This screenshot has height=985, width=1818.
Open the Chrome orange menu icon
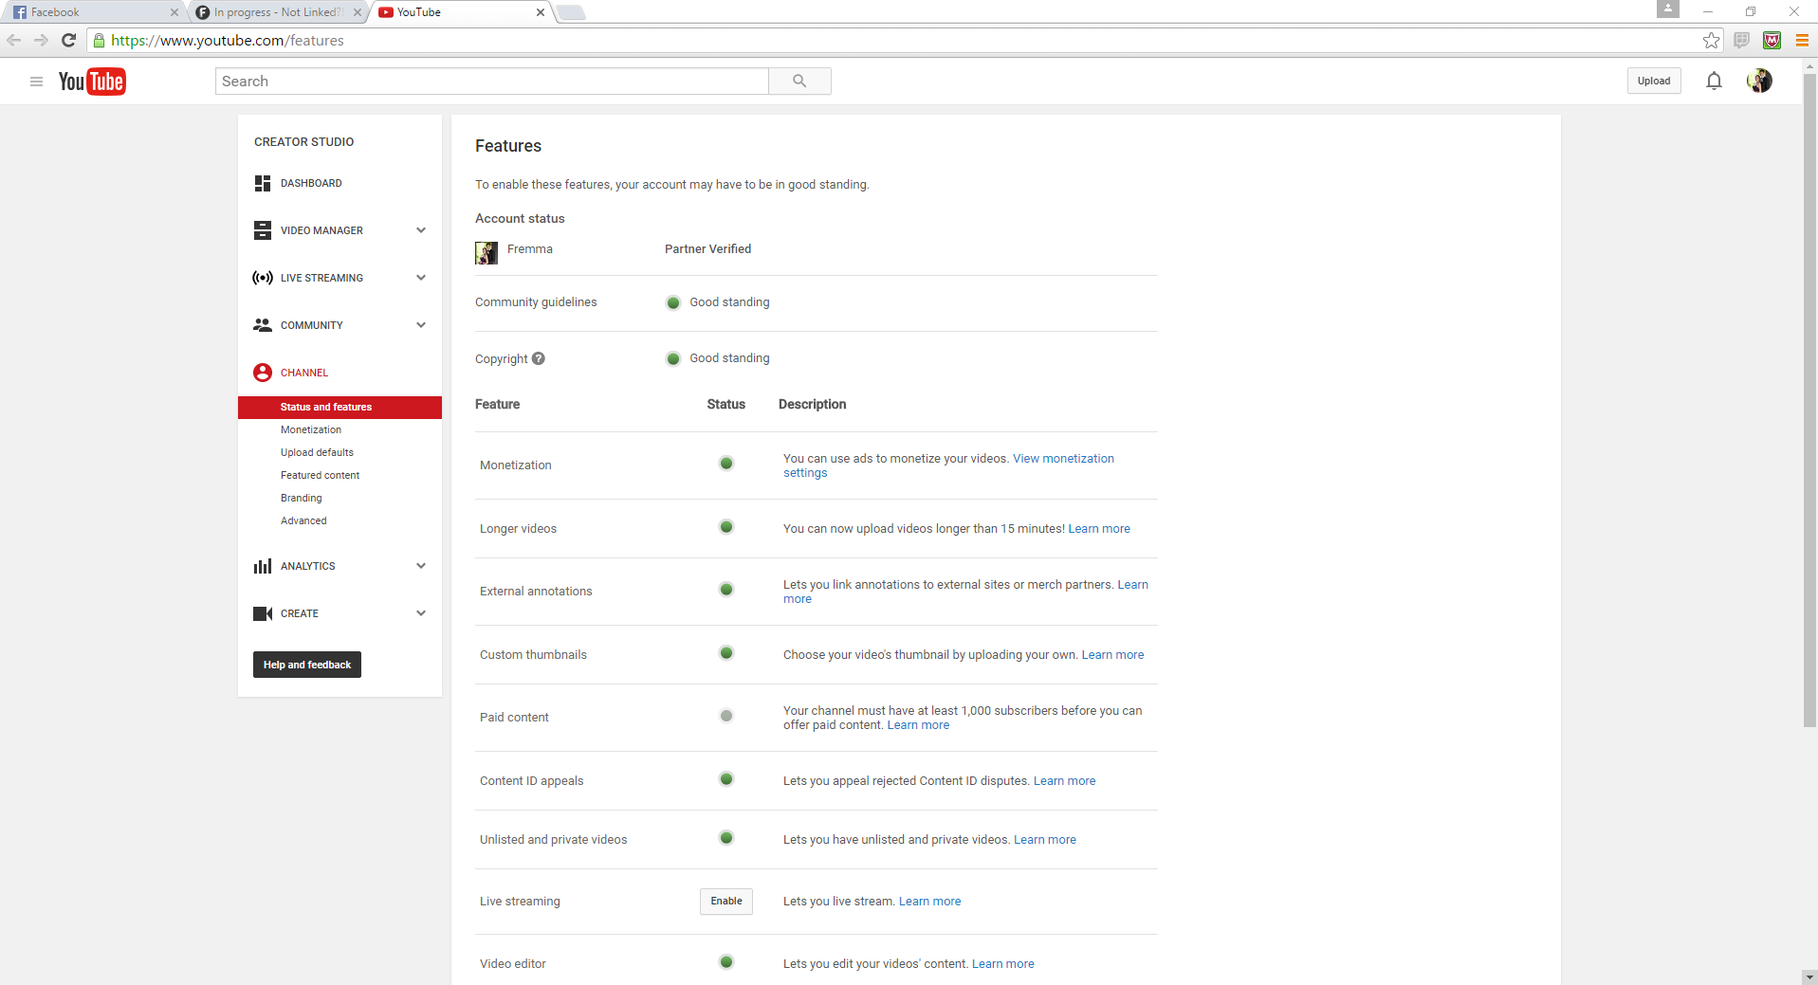click(x=1802, y=40)
